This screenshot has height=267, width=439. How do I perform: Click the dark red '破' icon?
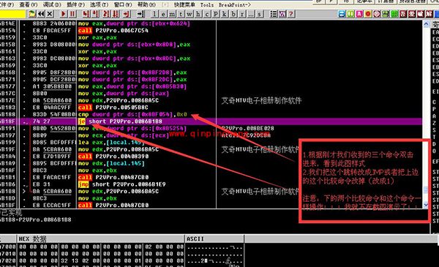[x=420, y=14]
